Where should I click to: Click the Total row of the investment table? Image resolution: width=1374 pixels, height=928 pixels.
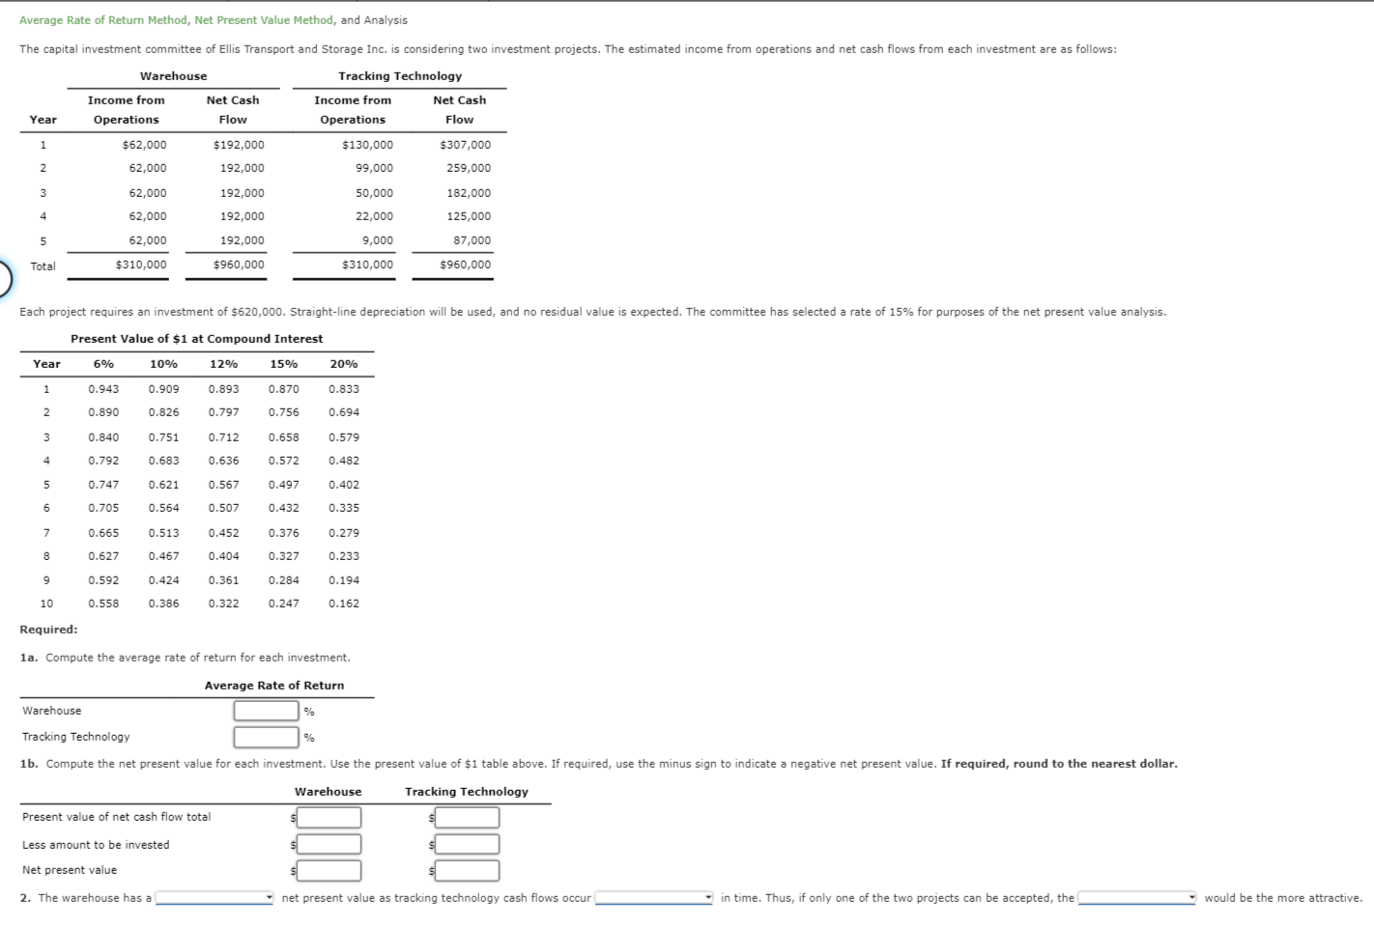click(43, 266)
